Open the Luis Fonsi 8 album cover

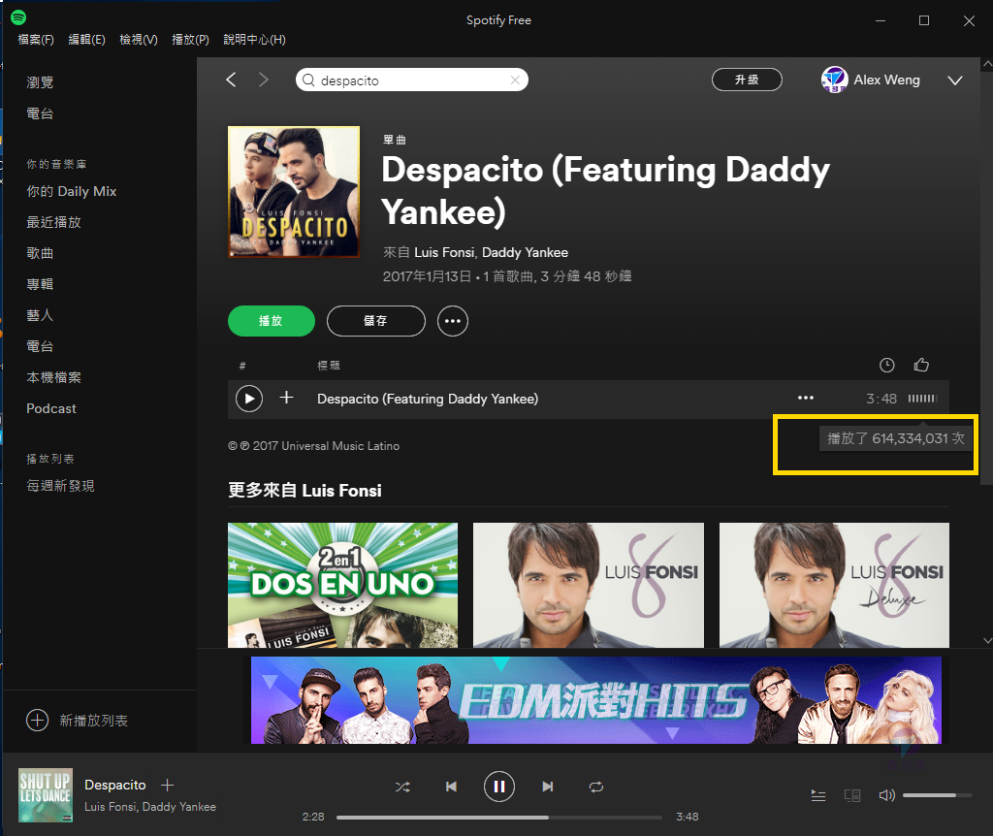pos(589,585)
